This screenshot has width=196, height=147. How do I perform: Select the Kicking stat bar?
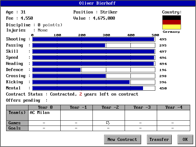point(94,82)
